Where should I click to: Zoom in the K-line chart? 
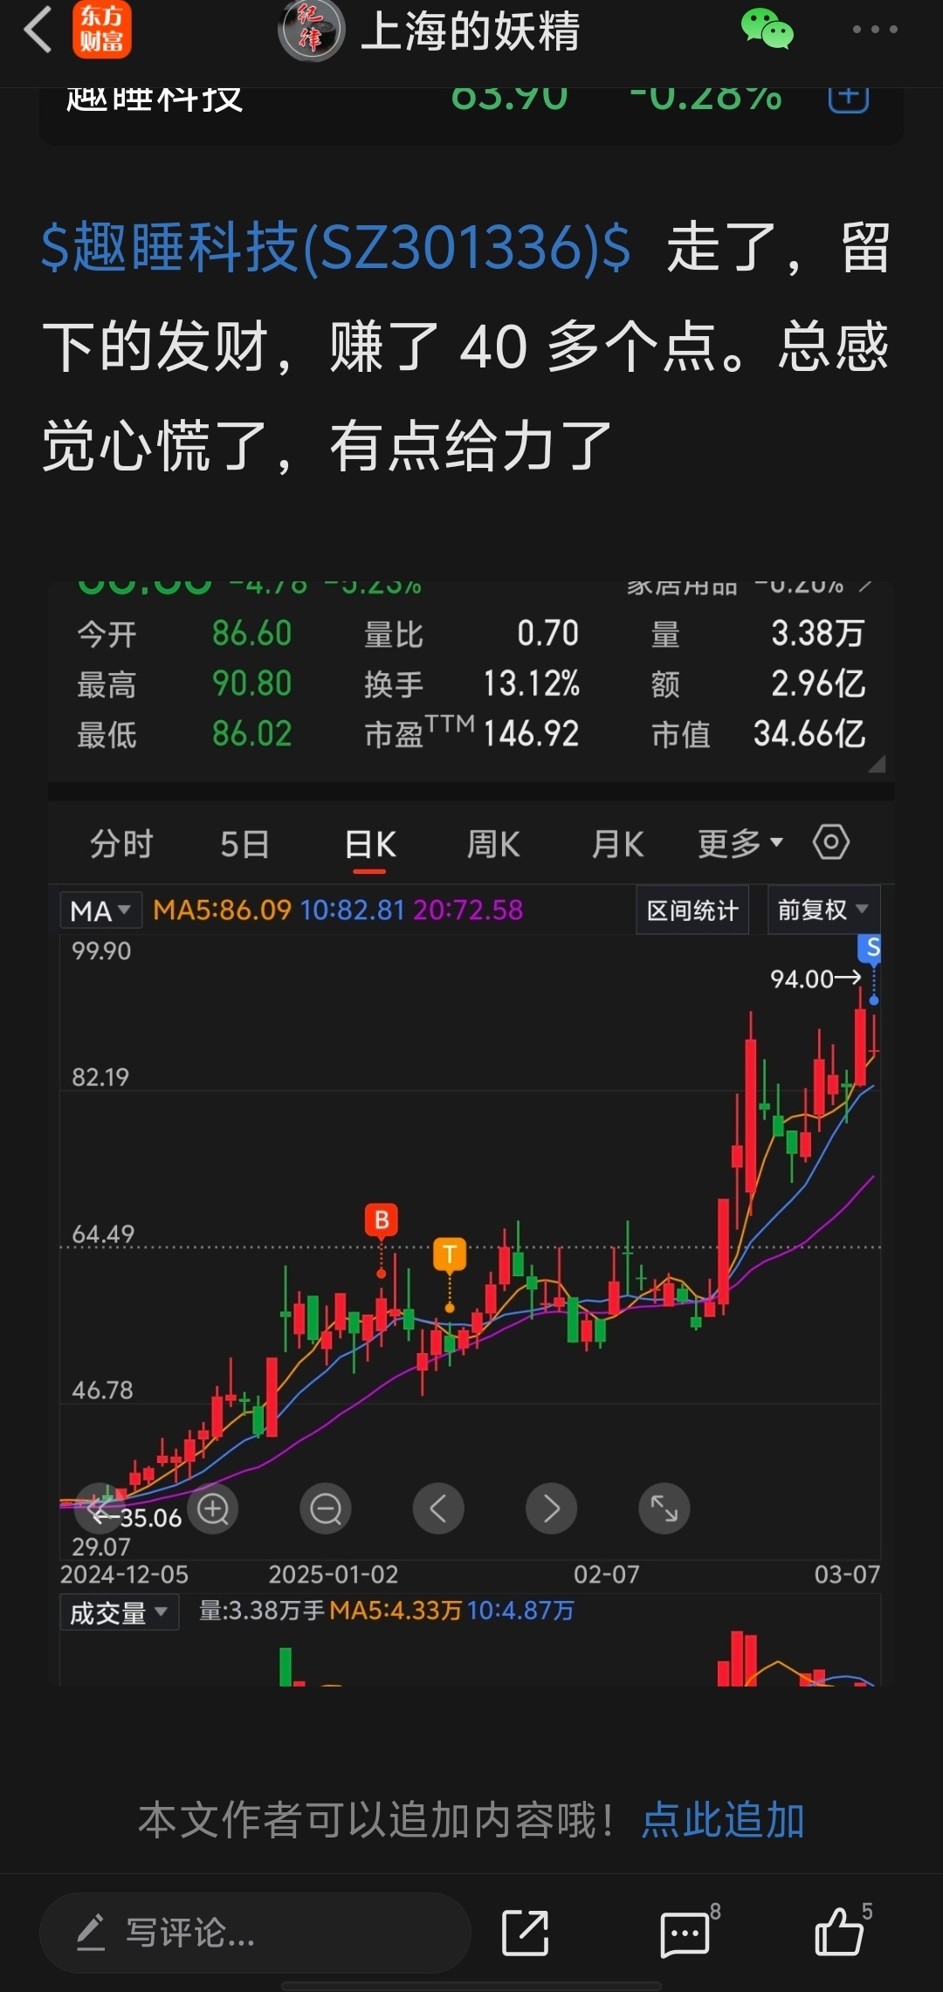coord(213,1508)
